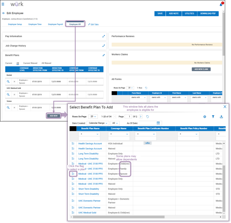
Task: Open Policy Number filter operator dropdown
Action: click(x=188, y=134)
